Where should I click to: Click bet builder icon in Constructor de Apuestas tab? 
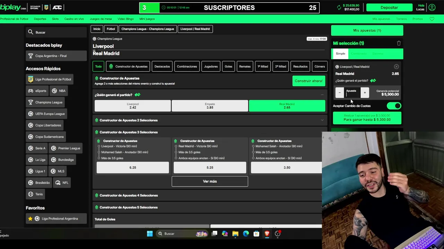click(x=111, y=66)
